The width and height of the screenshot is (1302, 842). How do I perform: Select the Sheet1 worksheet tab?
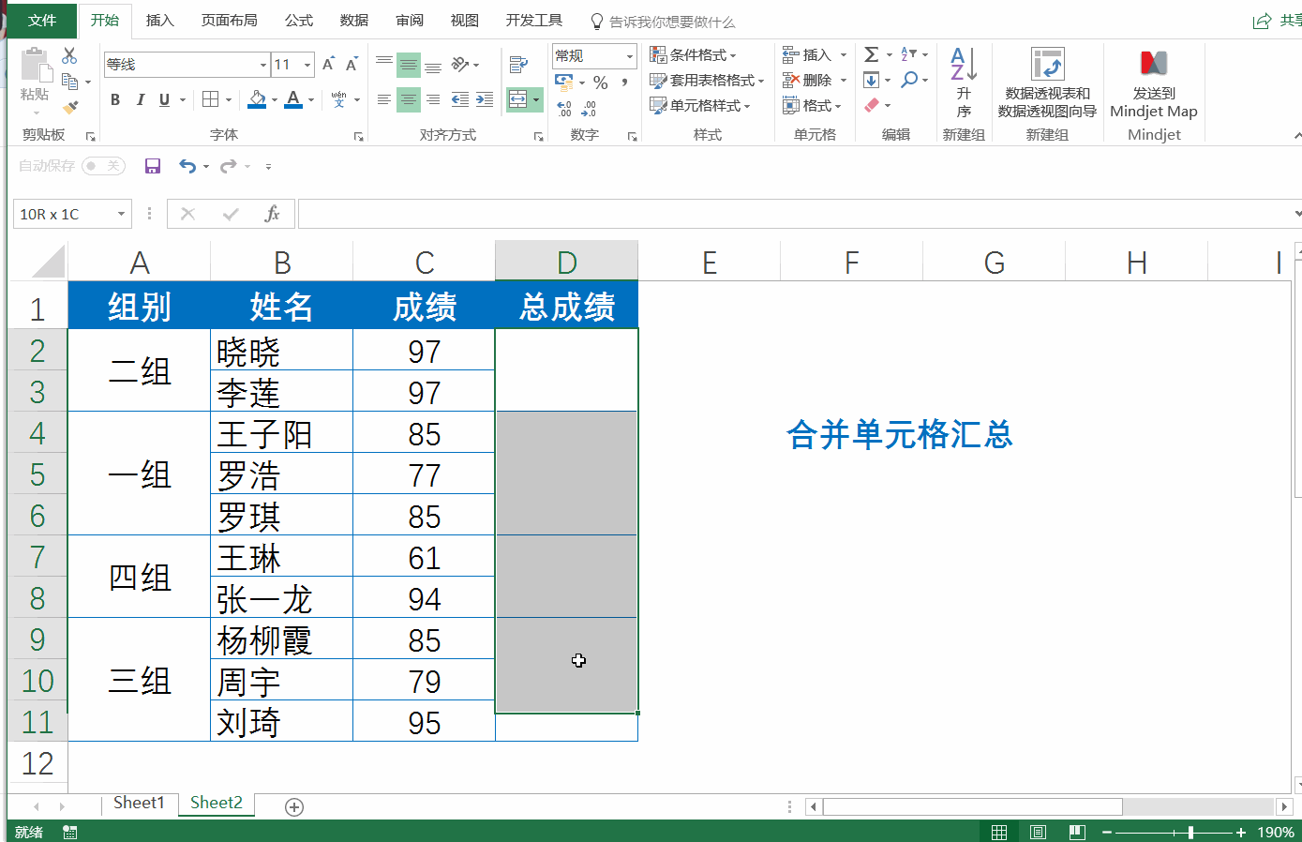tap(138, 803)
